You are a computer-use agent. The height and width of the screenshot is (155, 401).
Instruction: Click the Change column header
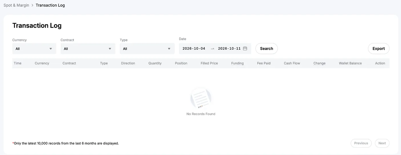[x=319, y=63]
